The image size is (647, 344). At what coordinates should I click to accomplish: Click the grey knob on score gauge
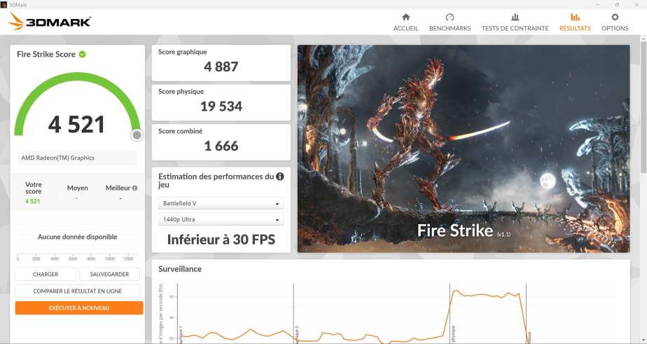point(137,135)
